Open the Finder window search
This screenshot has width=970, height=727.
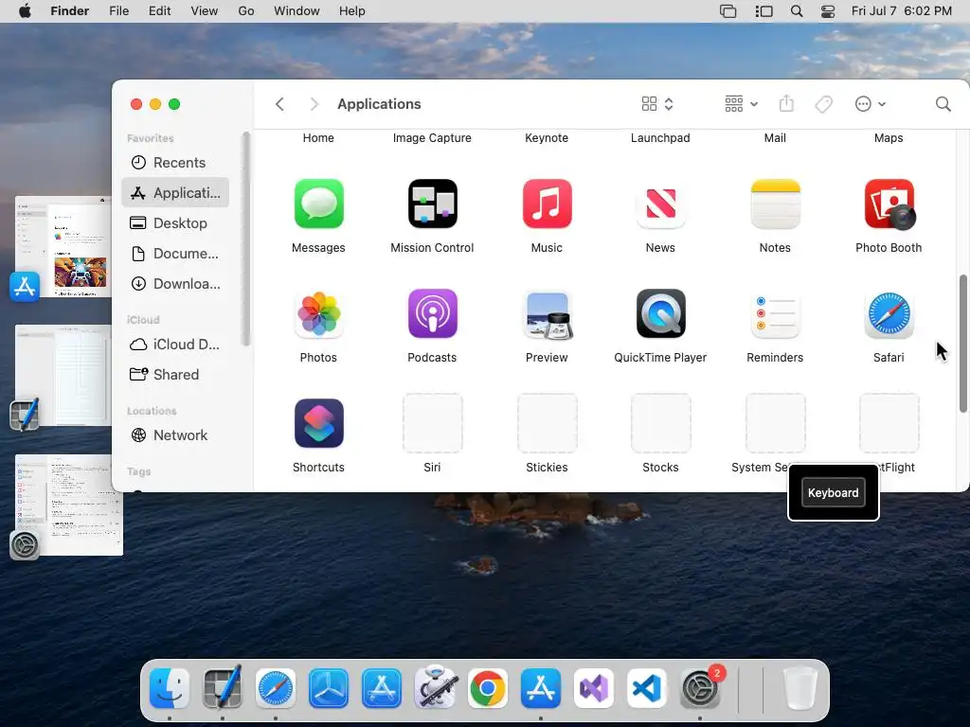tap(943, 104)
